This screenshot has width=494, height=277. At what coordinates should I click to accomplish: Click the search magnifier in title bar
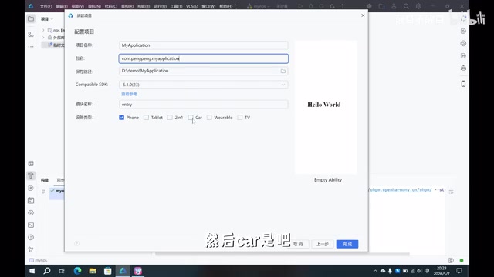[x=407, y=6]
